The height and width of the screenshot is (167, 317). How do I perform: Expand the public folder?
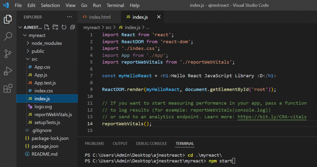coord(38,51)
